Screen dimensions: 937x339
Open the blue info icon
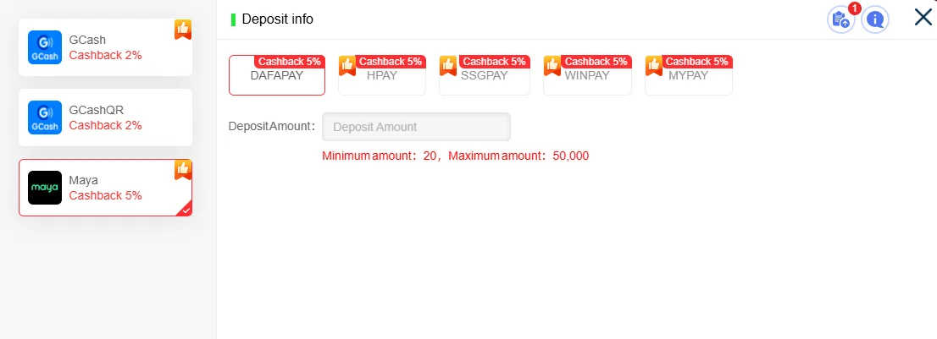coord(875,19)
